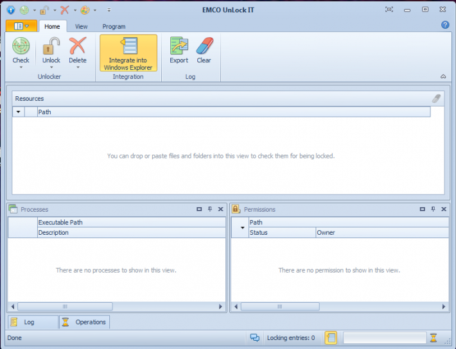Open the Log bottom tab

[x=33, y=322]
